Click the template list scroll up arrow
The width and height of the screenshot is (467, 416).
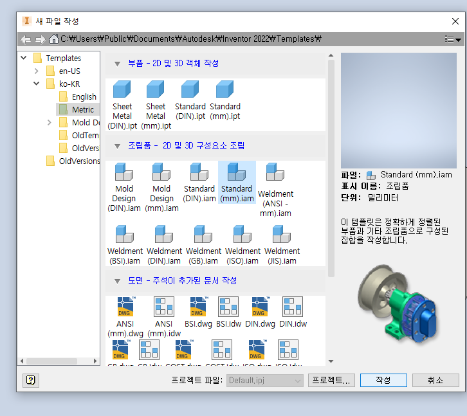[331, 55]
